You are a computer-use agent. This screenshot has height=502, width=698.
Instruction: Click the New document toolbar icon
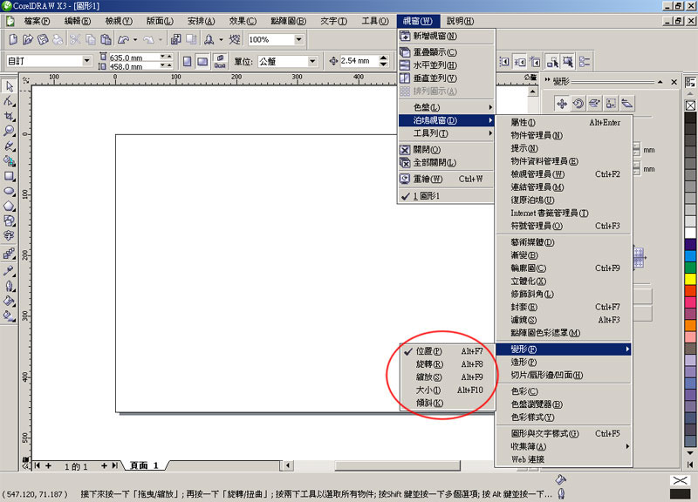click(13, 39)
